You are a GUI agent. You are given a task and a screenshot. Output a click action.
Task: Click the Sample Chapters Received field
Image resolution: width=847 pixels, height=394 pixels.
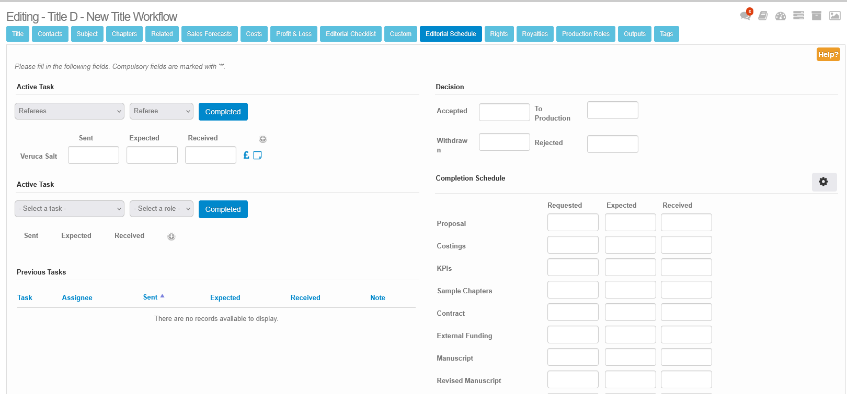pyautogui.click(x=686, y=290)
